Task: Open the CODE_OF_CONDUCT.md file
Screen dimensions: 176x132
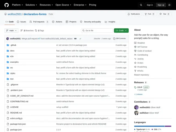Action: coord(22,96)
